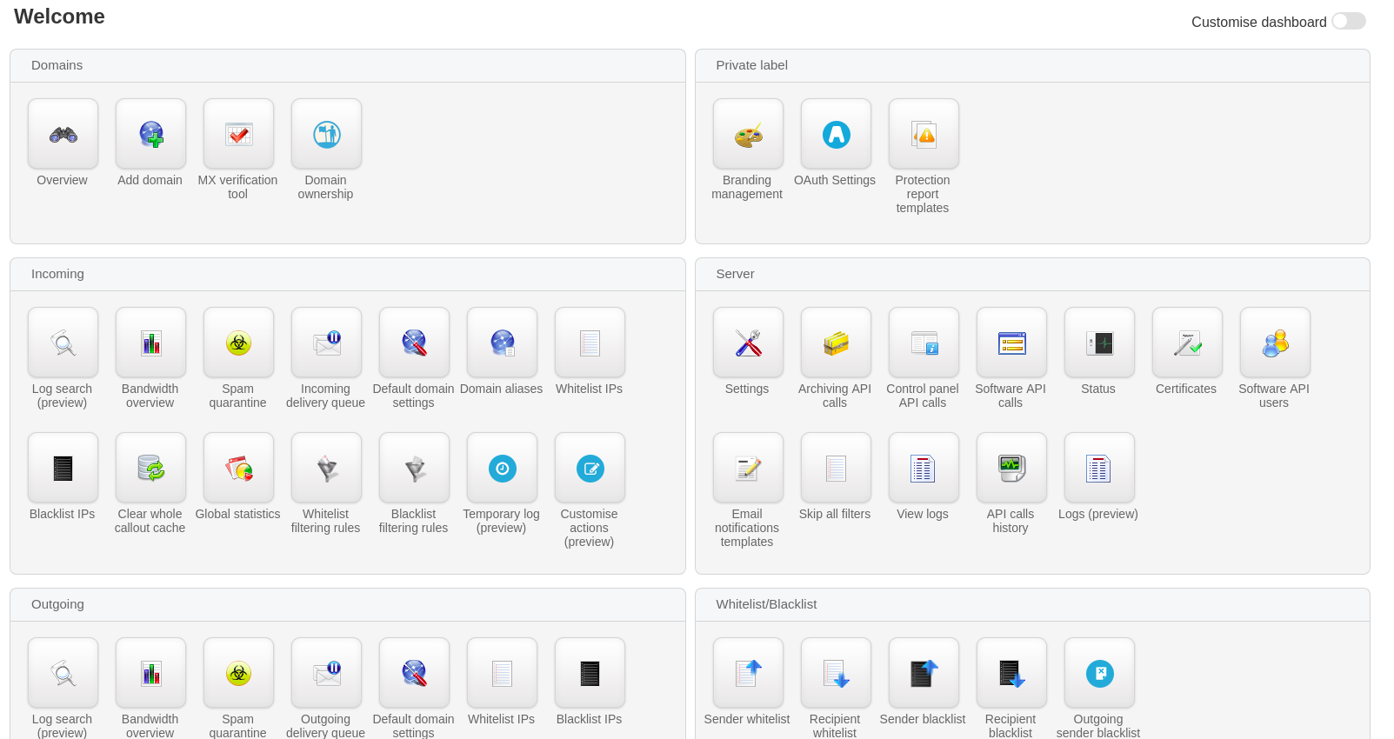Viewport: 1394px width, 739px height.
Task: Open Outgoing Log search (preview)
Action: (63, 673)
